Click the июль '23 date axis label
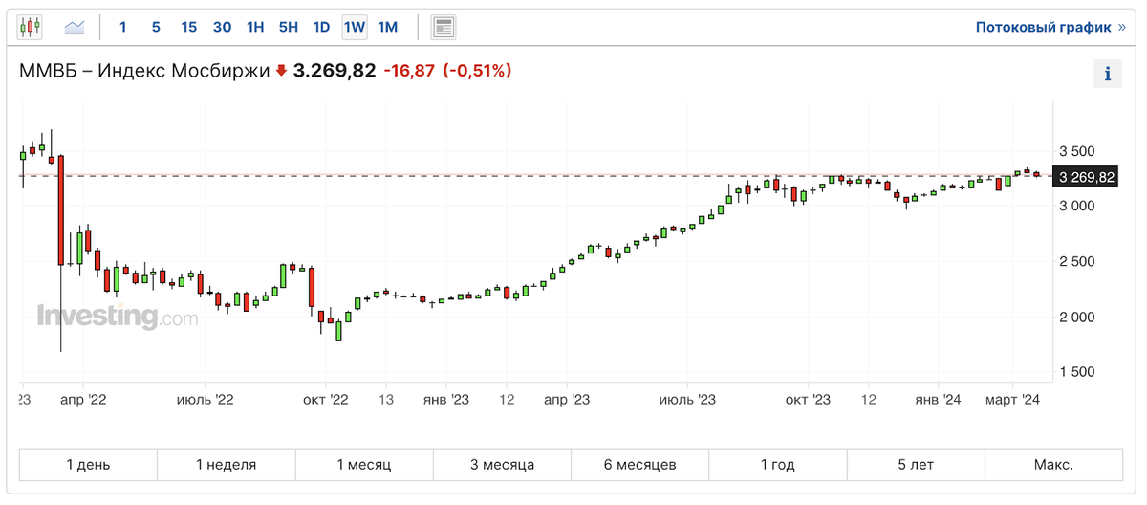Image resolution: width=1147 pixels, height=505 pixels. (x=688, y=399)
